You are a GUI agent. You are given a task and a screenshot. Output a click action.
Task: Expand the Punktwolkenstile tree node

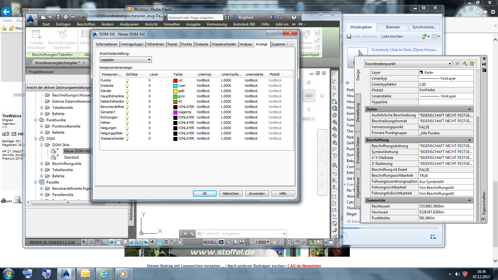[42, 126]
